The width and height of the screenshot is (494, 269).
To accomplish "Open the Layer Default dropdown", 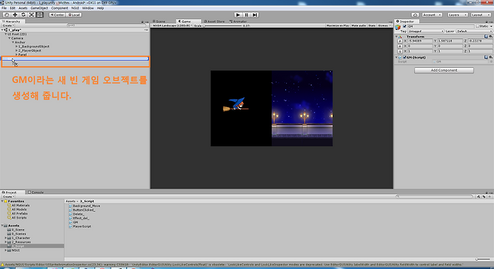I will point(474,31).
